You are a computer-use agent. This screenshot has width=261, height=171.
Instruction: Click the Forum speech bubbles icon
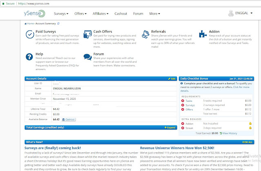pyautogui.click(x=87, y=57)
